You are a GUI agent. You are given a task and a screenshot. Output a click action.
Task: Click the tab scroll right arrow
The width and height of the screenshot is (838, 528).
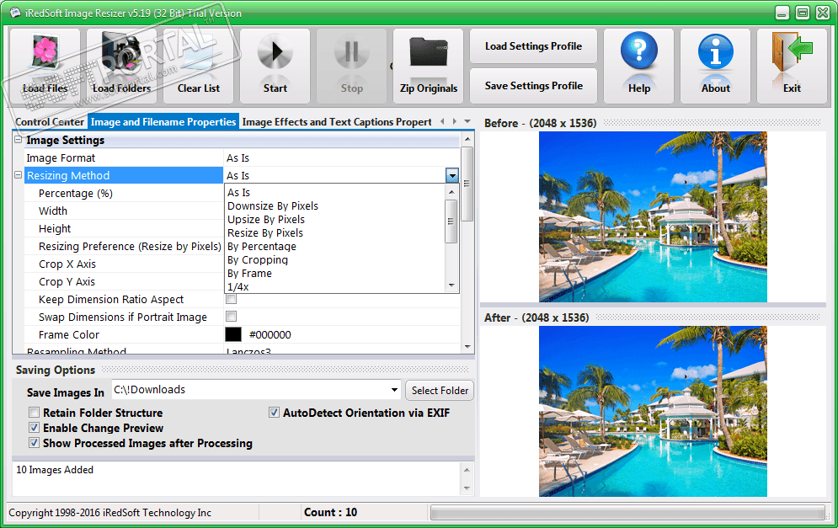pyautogui.click(x=454, y=121)
